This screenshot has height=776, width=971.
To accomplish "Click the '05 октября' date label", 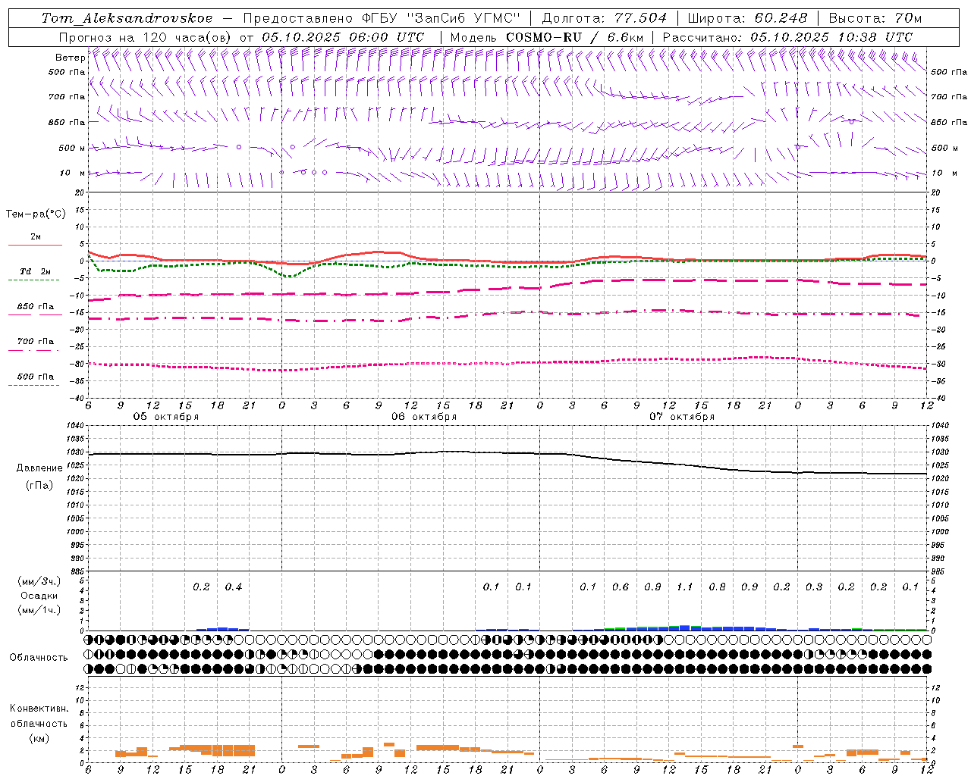I will [166, 416].
